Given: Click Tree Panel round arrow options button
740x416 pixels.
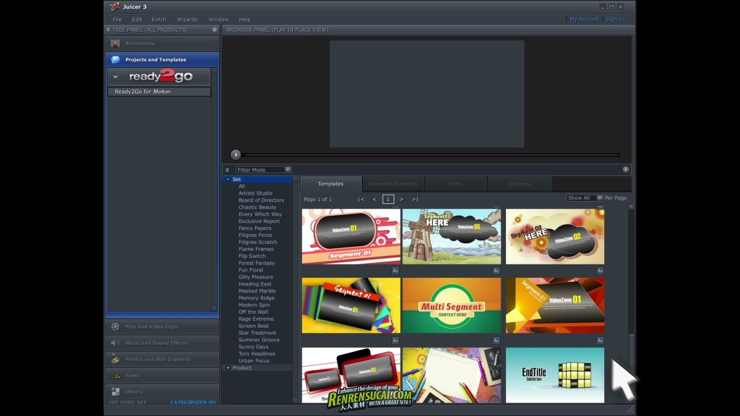Looking at the screenshot, I should (214, 29).
